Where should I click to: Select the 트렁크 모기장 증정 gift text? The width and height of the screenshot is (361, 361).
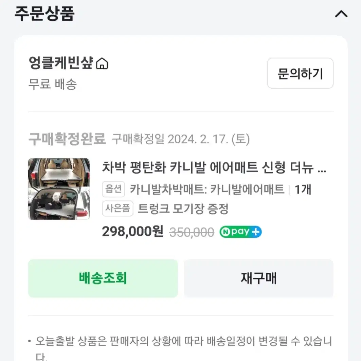point(183,209)
